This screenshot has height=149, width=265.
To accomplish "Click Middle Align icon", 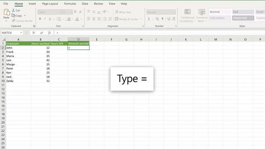I will 94,12.
